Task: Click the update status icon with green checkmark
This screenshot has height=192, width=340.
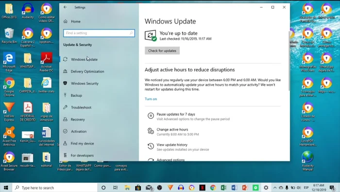Action: [x=151, y=36]
